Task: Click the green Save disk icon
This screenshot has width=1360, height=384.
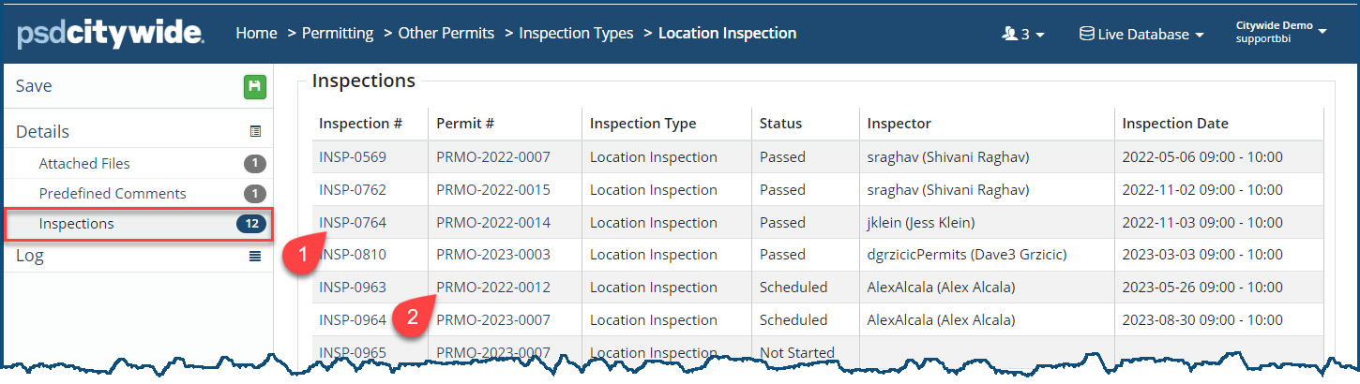Action: [254, 87]
